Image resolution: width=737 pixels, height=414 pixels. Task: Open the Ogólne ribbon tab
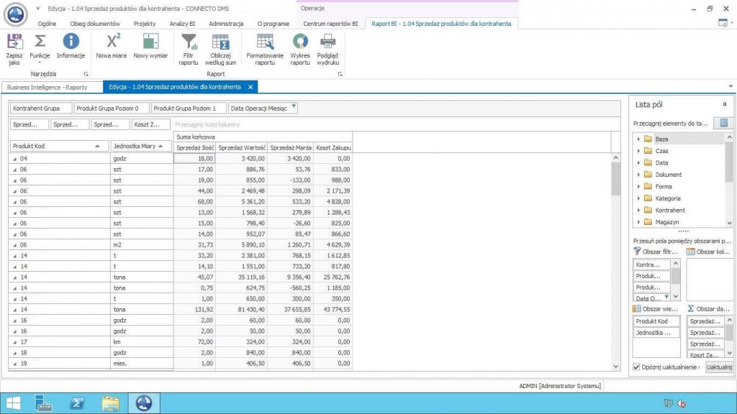47,24
